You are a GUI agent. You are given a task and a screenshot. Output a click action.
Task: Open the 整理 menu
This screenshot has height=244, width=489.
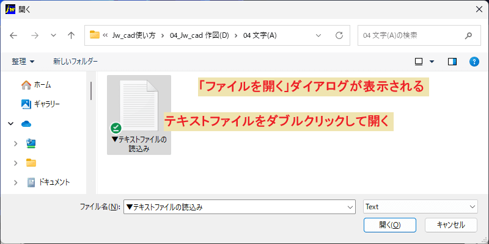[x=23, y=62]
